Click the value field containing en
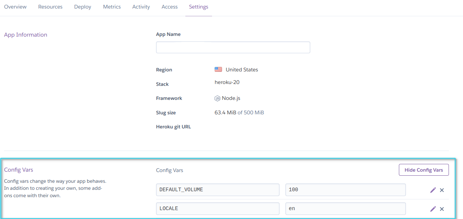 click(345, 208)
